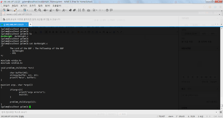This screenshot has width=223, height=118.
Task: Expand the Properties dropdown arrow
Action: [x=27, y=10]
